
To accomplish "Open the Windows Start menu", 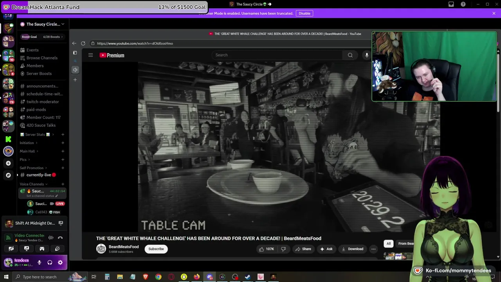I will 6,277.
